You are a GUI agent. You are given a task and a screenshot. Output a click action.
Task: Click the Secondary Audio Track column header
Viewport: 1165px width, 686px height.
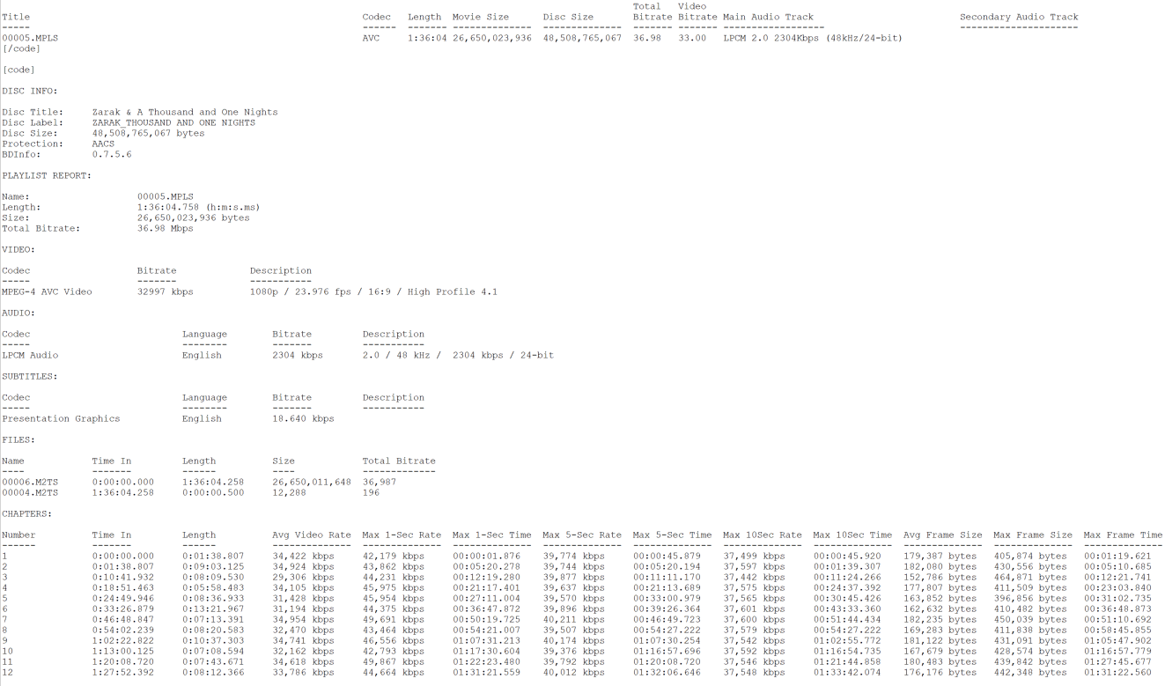point(1019,17)
